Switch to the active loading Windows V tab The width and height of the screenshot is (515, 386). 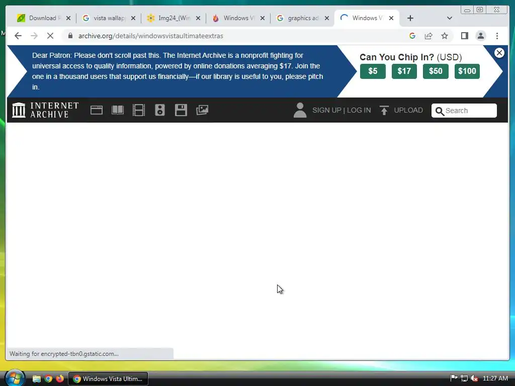point(367,18)
